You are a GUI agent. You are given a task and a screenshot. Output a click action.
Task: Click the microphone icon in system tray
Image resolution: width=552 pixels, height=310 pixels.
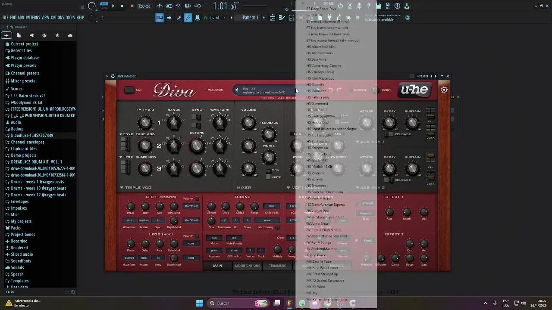495,303
